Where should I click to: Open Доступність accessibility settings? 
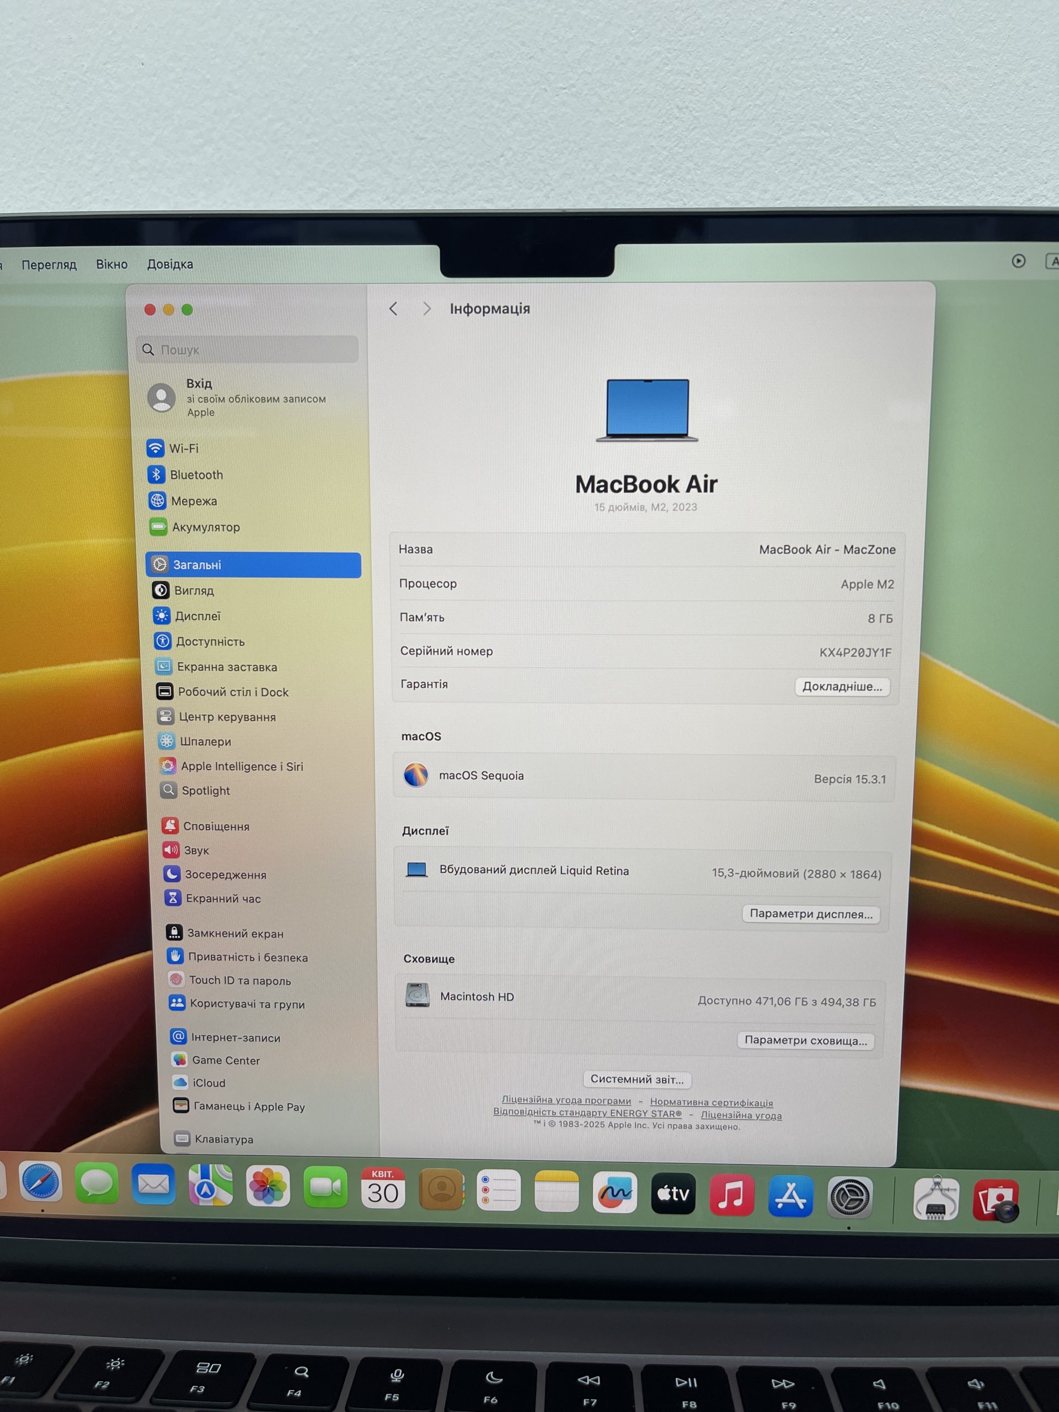(x=200, y=641)
